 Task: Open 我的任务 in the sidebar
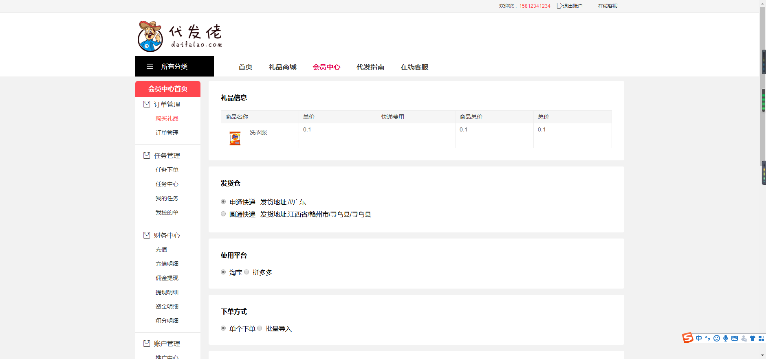click(x=167, y=198)
